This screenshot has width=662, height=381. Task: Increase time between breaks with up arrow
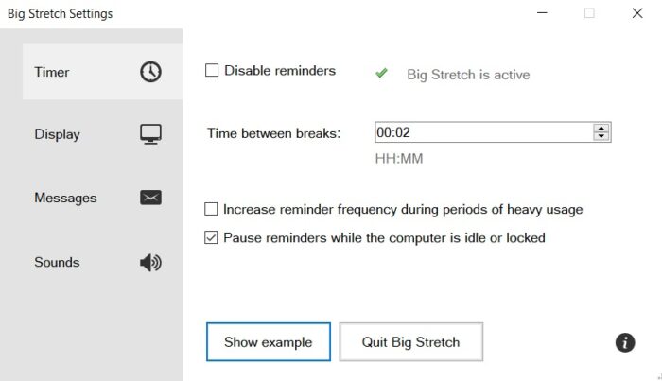[601, 128]
